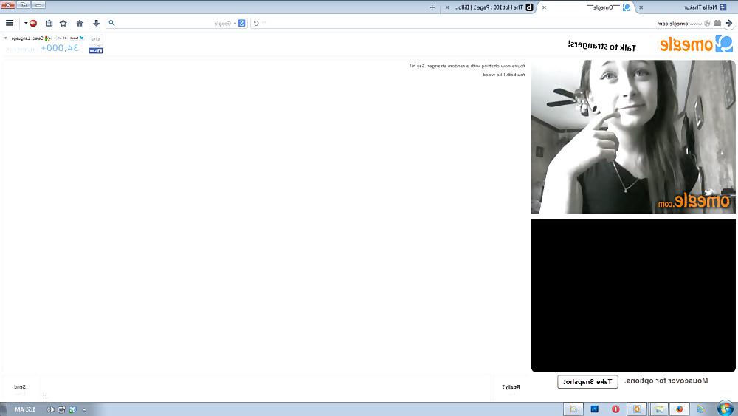This screenshot has height=416, width=738.
Task: Click the network tray icon
Action: (62, 410)
